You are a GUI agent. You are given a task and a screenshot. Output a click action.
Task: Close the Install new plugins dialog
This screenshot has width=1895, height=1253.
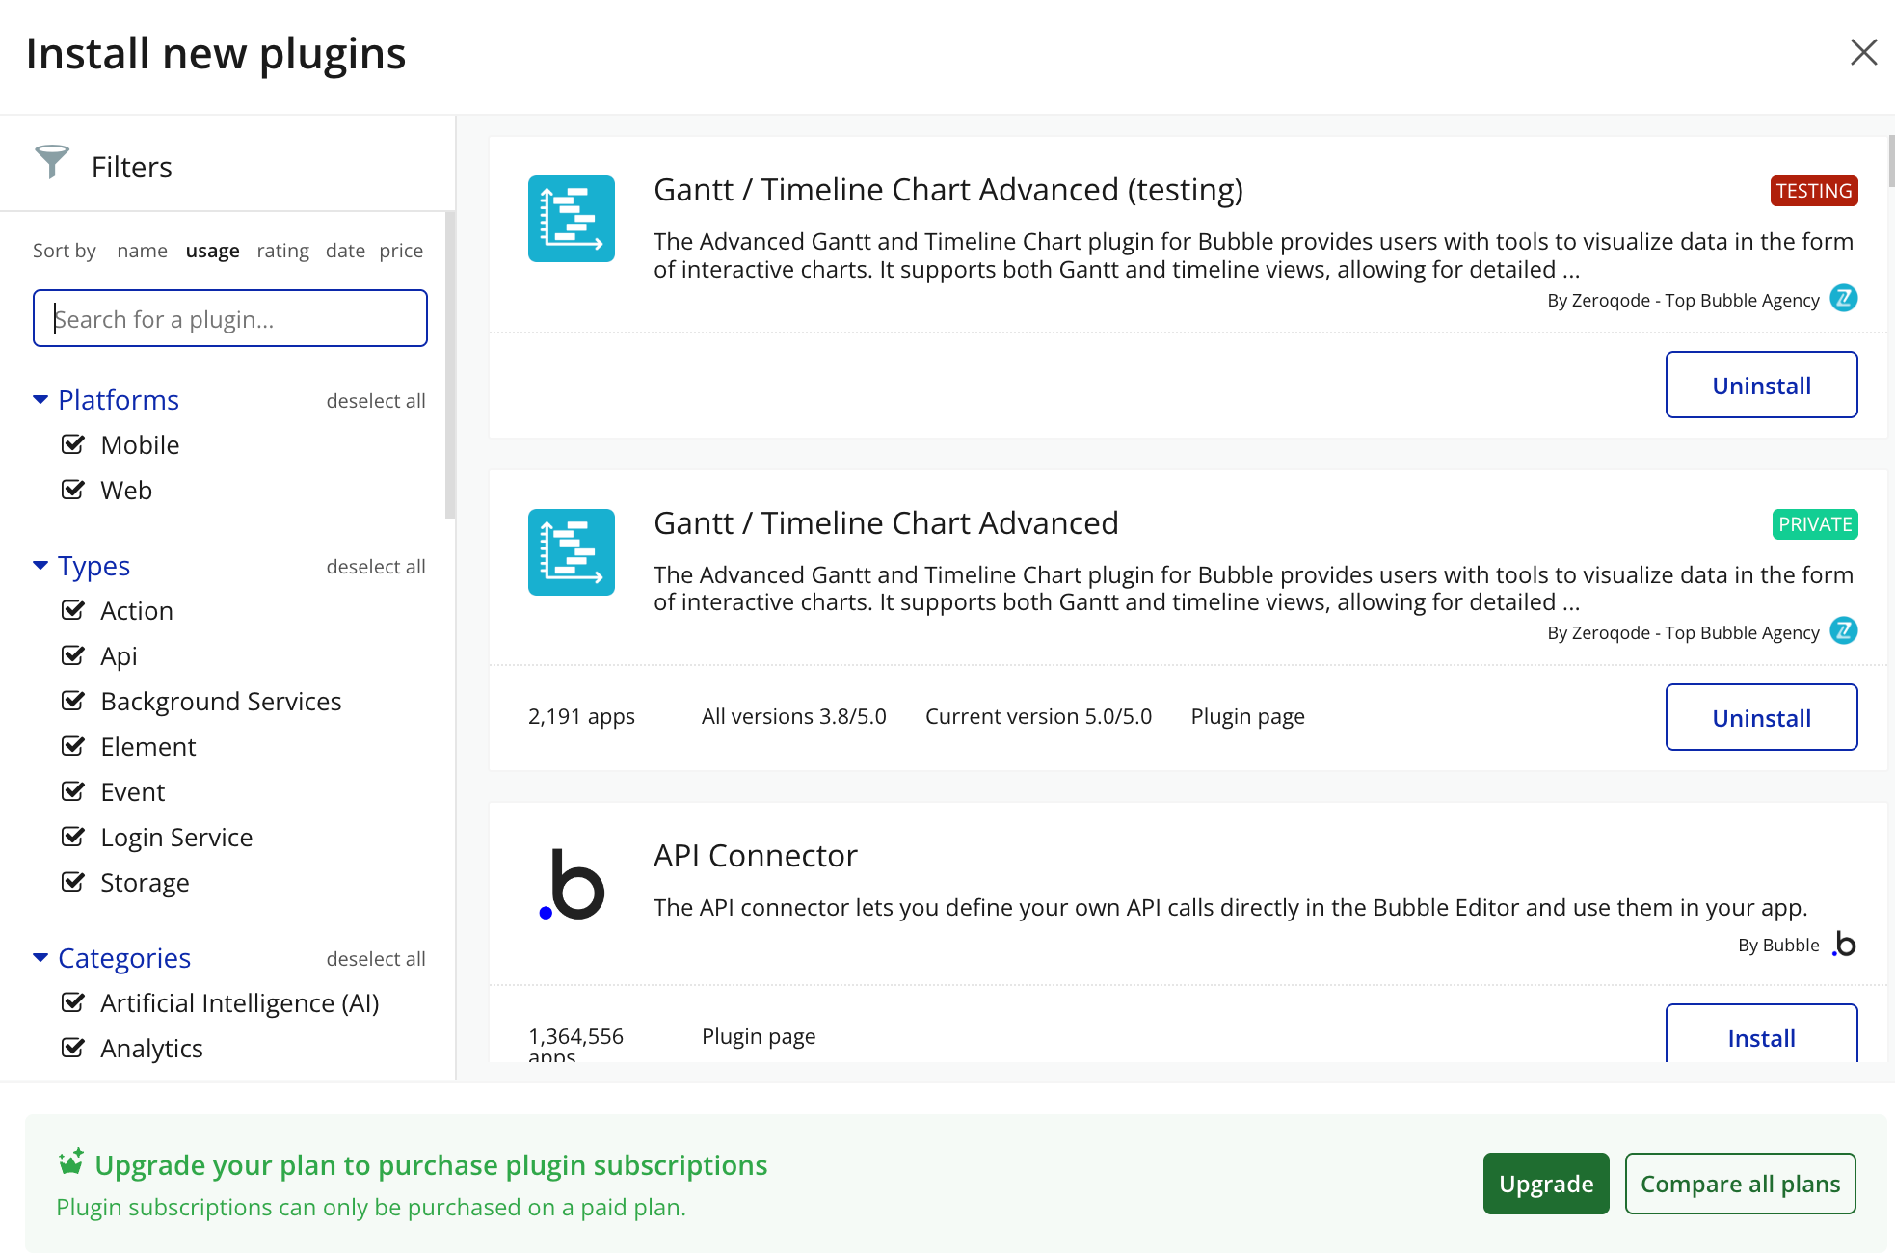(x=1863, y=52)
